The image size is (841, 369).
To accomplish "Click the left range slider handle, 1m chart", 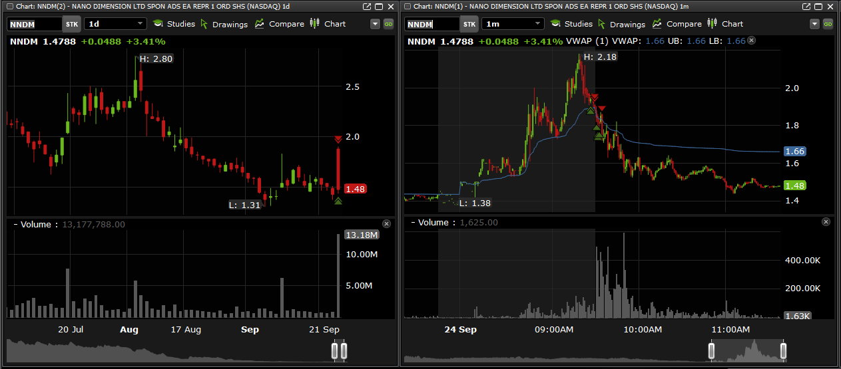I will point(711,351).
